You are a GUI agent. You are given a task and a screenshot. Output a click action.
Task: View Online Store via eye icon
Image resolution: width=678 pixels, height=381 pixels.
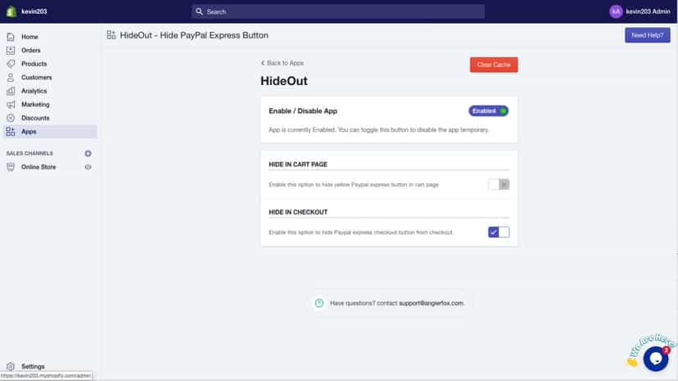[88, 167]
